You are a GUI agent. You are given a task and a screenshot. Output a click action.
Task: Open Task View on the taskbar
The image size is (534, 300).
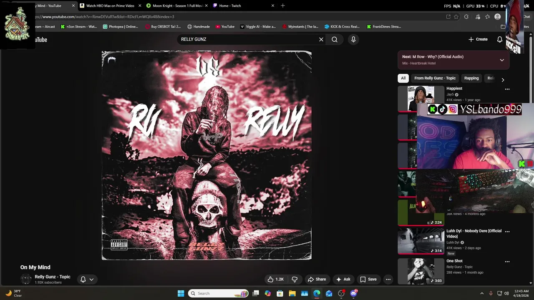(x=256, y=293)
